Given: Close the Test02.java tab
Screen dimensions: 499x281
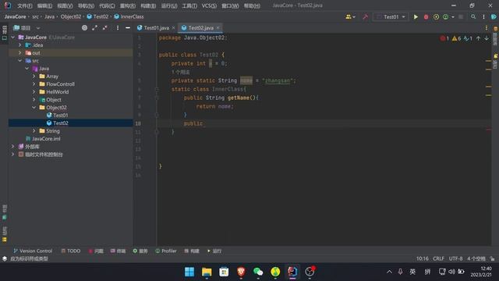Looking at the screenshot, I should (x=218, y=28).
